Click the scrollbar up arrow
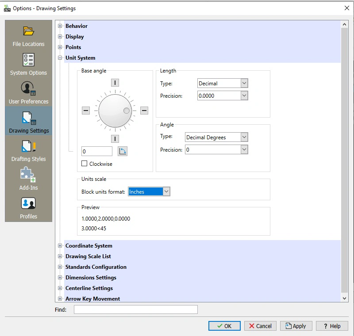Viewport: 354px width, 336px height. 345,24
